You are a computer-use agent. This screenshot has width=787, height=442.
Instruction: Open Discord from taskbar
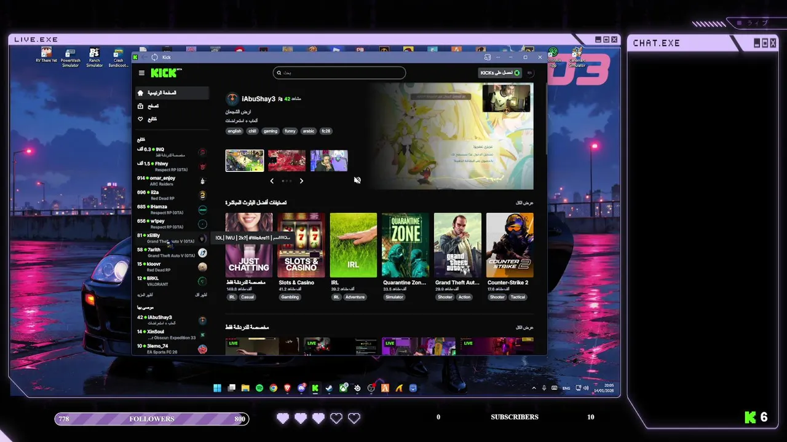coord(301,388)
